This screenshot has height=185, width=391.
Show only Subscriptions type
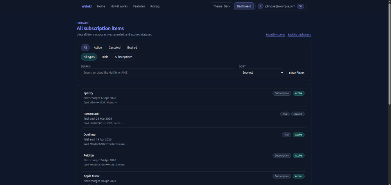124,57
